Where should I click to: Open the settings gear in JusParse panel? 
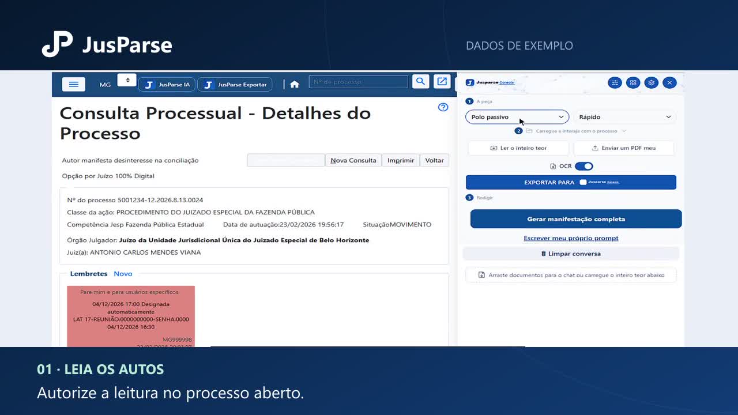pos(651,83)
